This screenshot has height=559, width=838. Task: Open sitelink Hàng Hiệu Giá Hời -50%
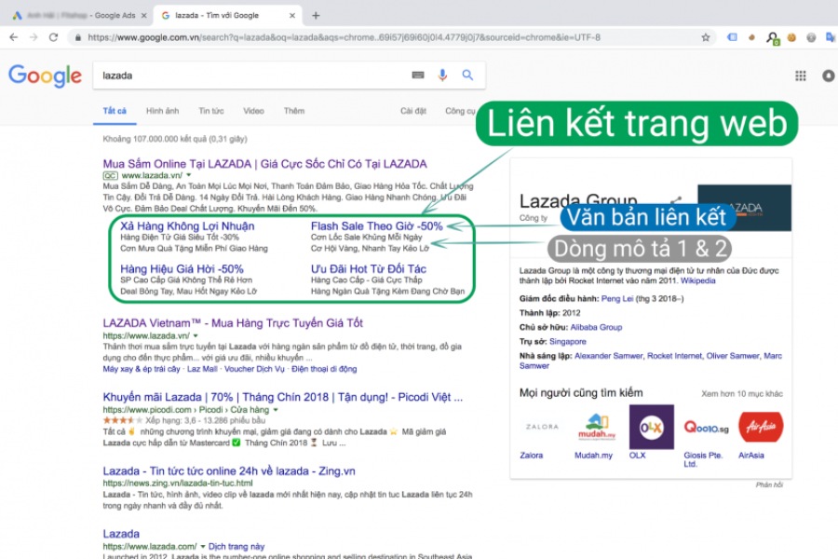pyautogui.click(x=182, y=268)
